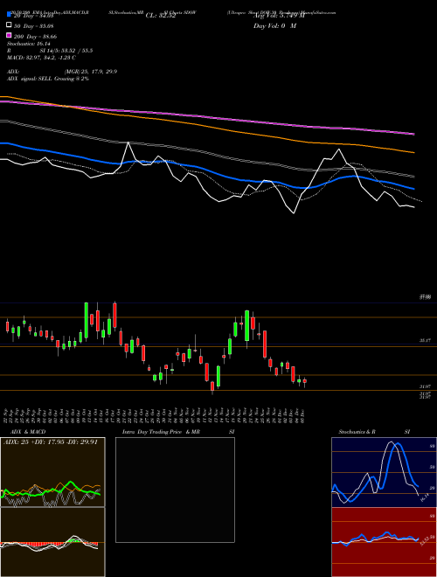
Task: Click the blue 20 Day EMA legend square
Action: (x=9, y=15)
